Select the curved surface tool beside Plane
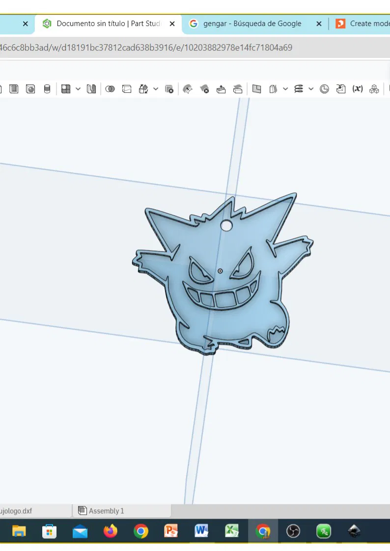The height and width of the screenshot is (551, 390). [273, 89]
